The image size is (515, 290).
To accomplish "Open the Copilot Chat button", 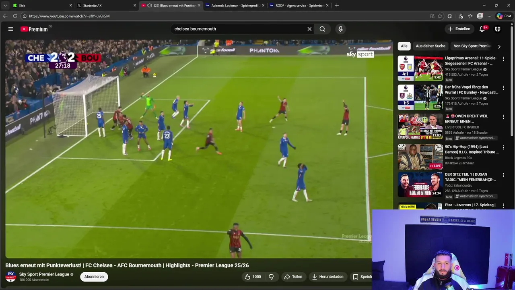I will coord(505,16).
